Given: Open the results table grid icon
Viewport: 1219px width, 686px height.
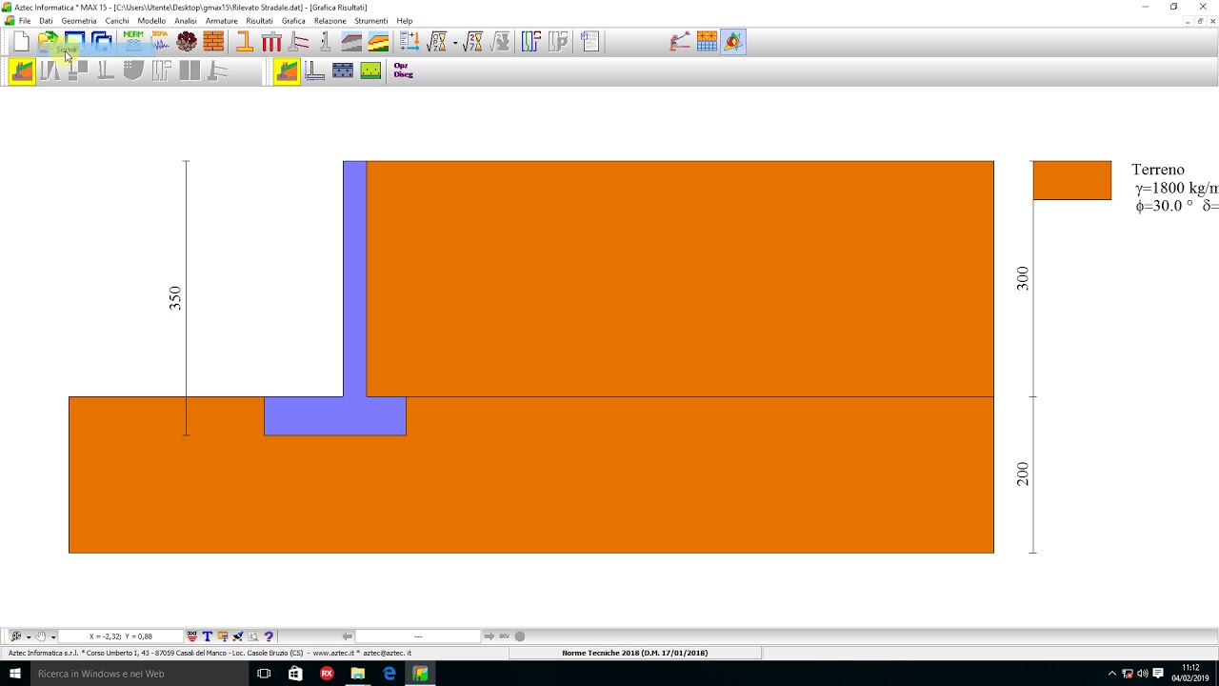Looking at the screenshot, I should pos(707,42).
